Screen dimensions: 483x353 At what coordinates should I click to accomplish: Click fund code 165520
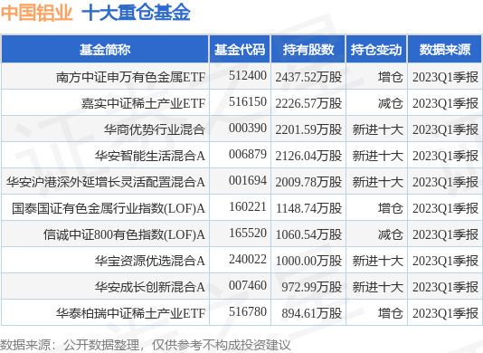(248, 234)
